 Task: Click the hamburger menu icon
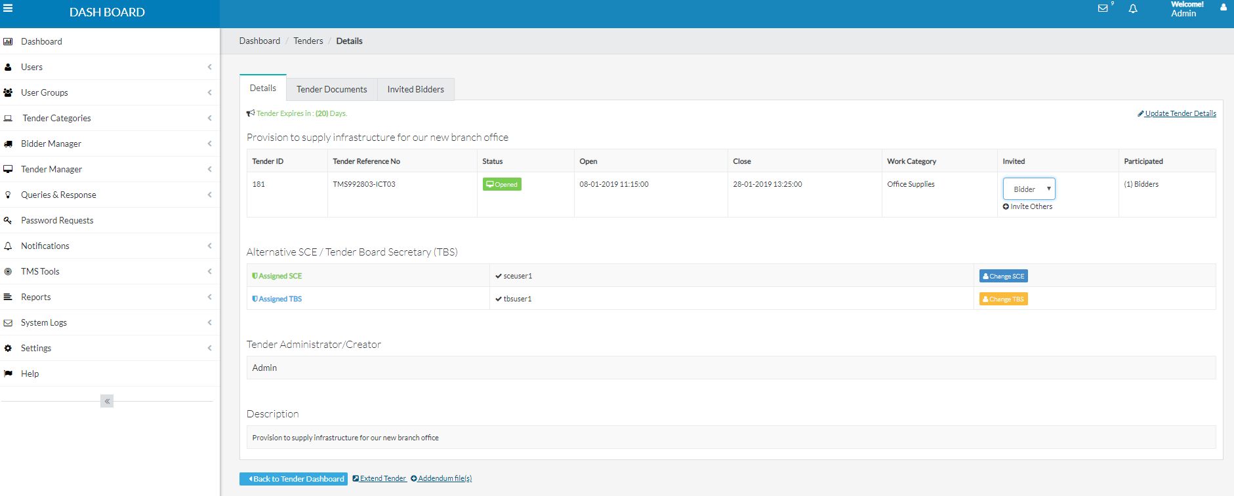[x=8, y=9]
